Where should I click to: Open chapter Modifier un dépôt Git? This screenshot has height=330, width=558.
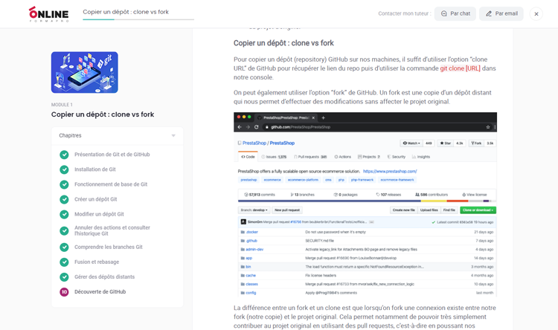[x=99, y=214]
